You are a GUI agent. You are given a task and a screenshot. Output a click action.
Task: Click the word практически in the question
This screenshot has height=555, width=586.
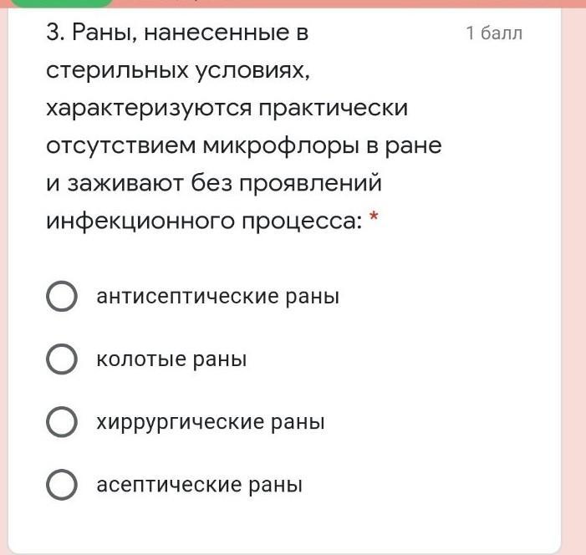334,109
